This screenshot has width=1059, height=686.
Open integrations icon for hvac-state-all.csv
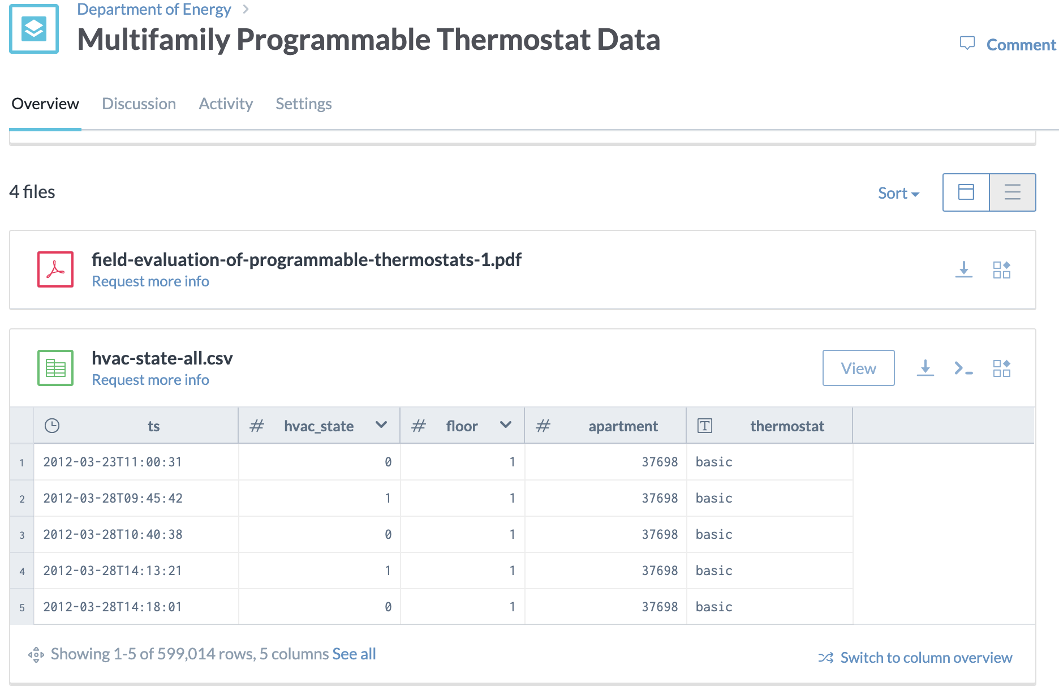pyautogui.click(x=1001, y=368)
